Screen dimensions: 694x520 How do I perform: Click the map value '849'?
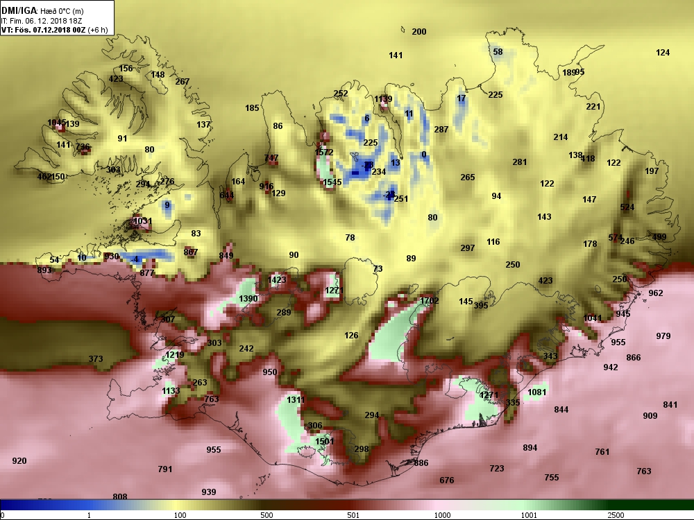click(226, 256)
